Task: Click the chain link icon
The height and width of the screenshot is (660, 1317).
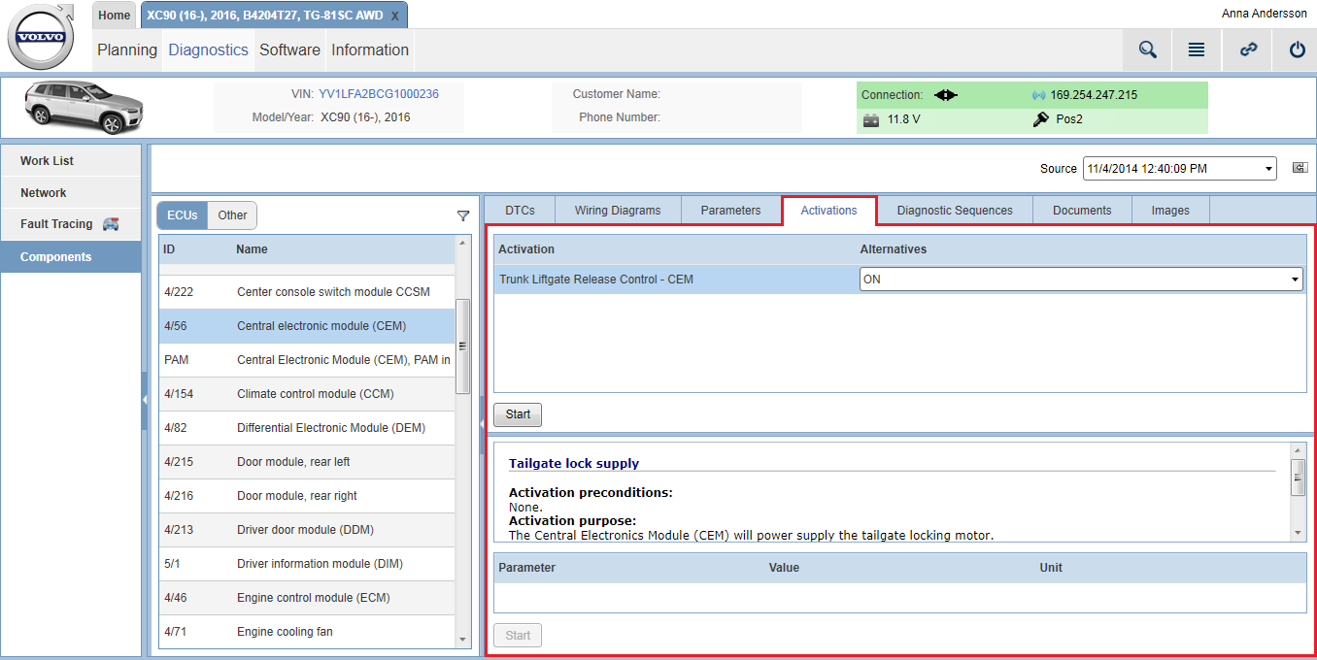Action: pyautogui.click(x=1248, y=49)
